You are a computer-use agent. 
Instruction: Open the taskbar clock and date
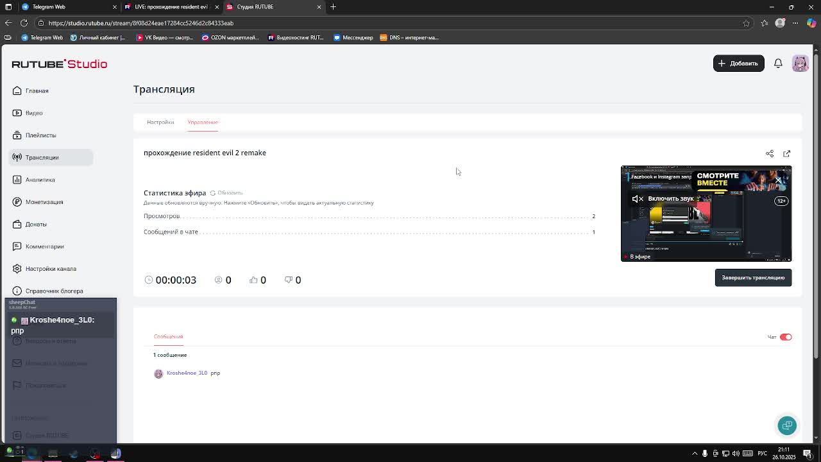(784, 454)
